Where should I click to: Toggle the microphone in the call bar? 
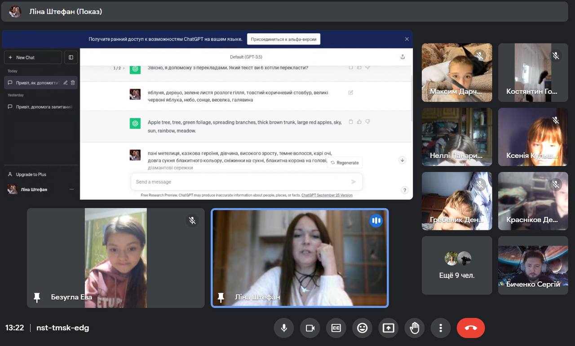coord(284,328)
